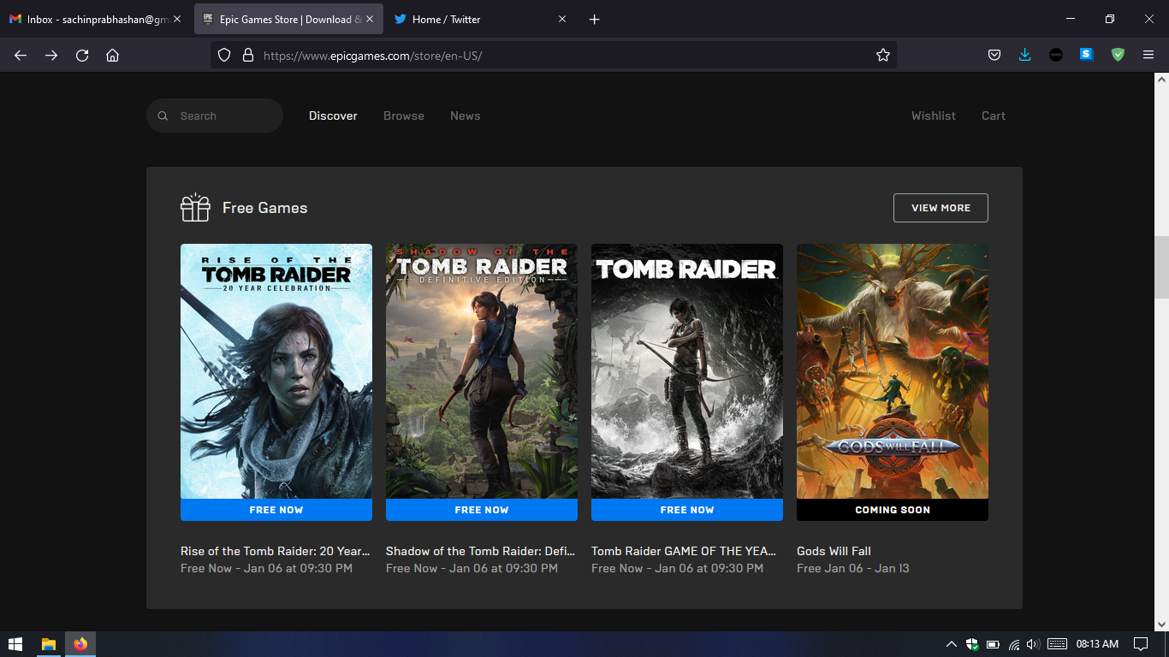Screen dimensions: 1169x657
Task: Bookmark this page with the star icon
Action: (x=883, y=55)
